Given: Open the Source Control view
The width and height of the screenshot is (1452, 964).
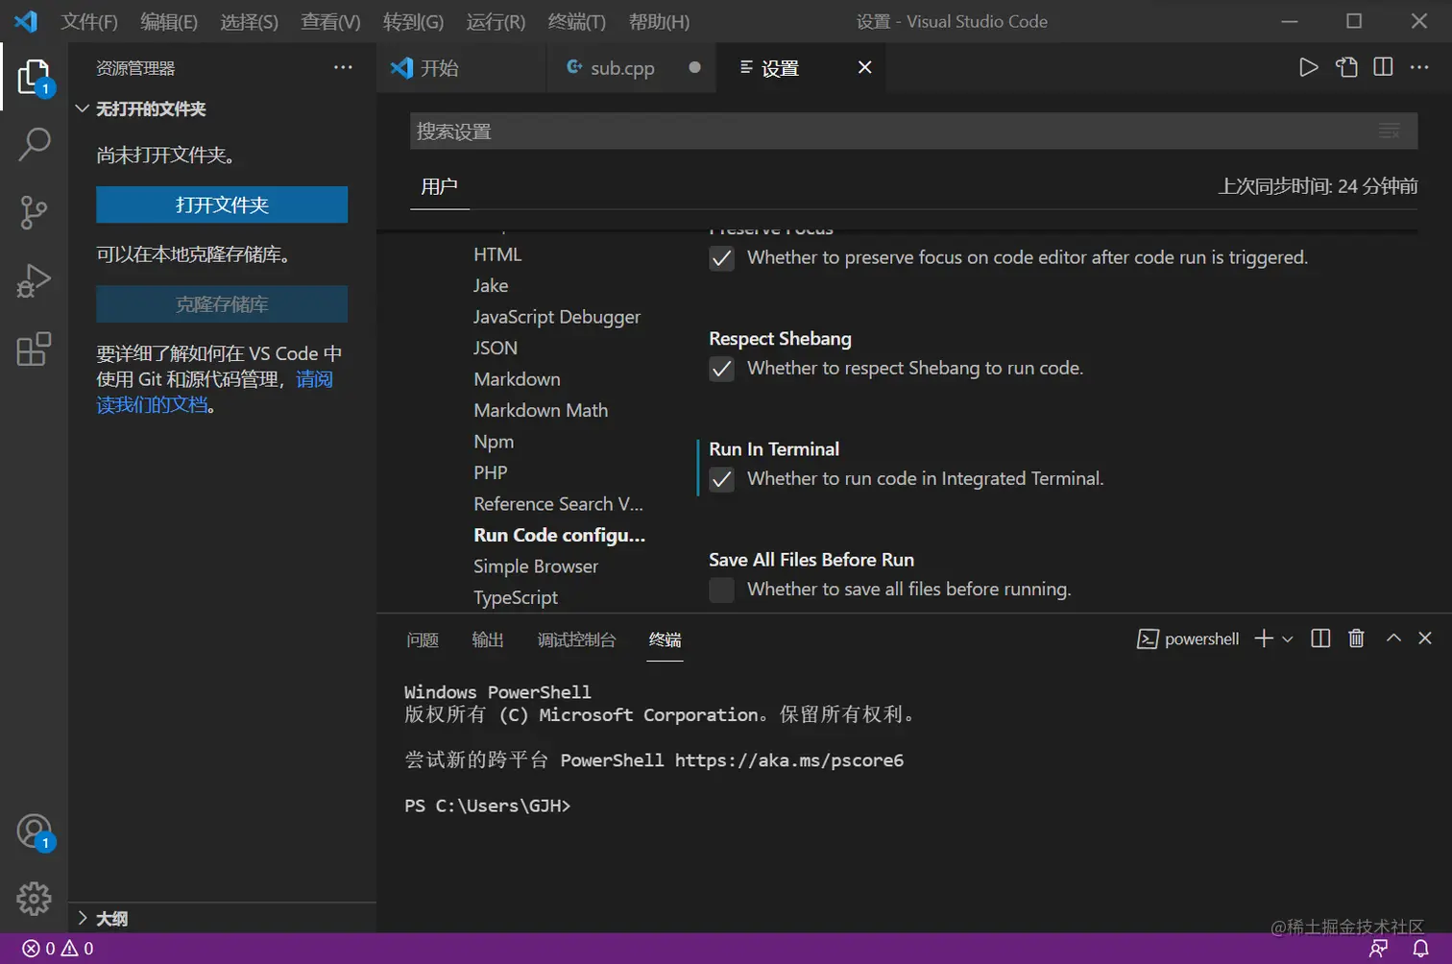Looking at the screenshot, I should [x=34, y=212].
